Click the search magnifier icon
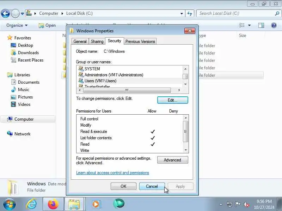 click(277, 13)
